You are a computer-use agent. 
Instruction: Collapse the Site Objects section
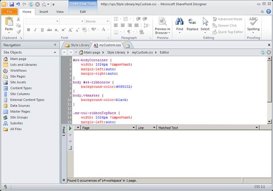(55, 52)
